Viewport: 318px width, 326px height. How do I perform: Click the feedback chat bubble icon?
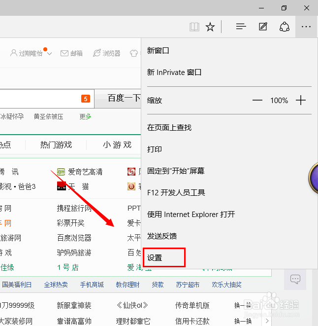click(x=295, y=279)
